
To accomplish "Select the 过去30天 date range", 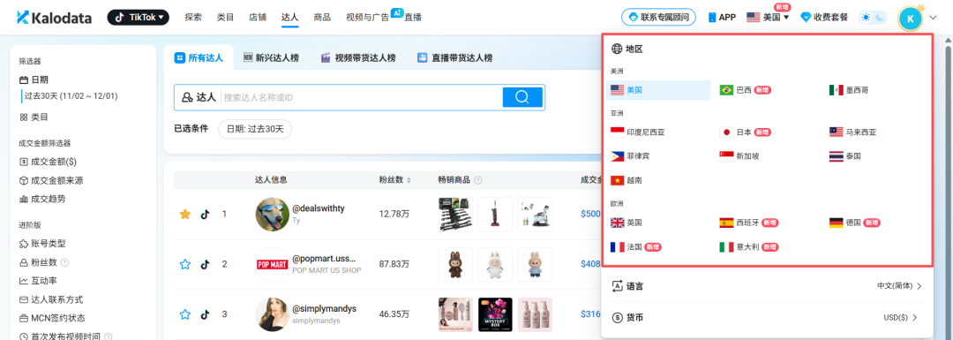I will [x=71, y=96].
